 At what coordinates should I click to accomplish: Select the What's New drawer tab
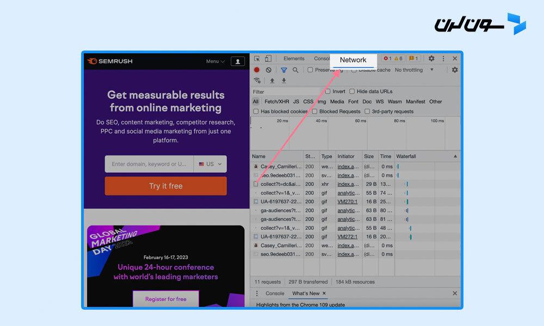[306, 293]
